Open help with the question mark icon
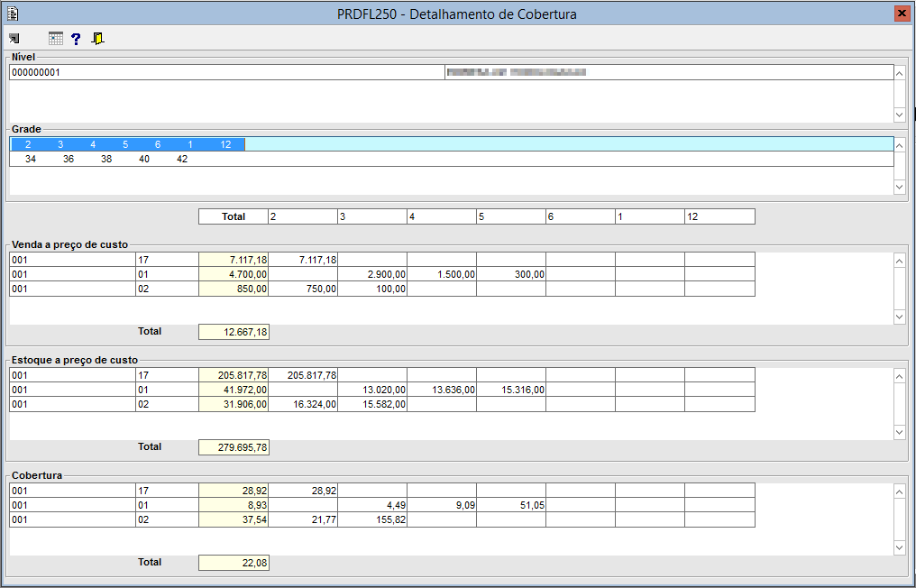This screenshot has width=916, height=588. point(76,39)
